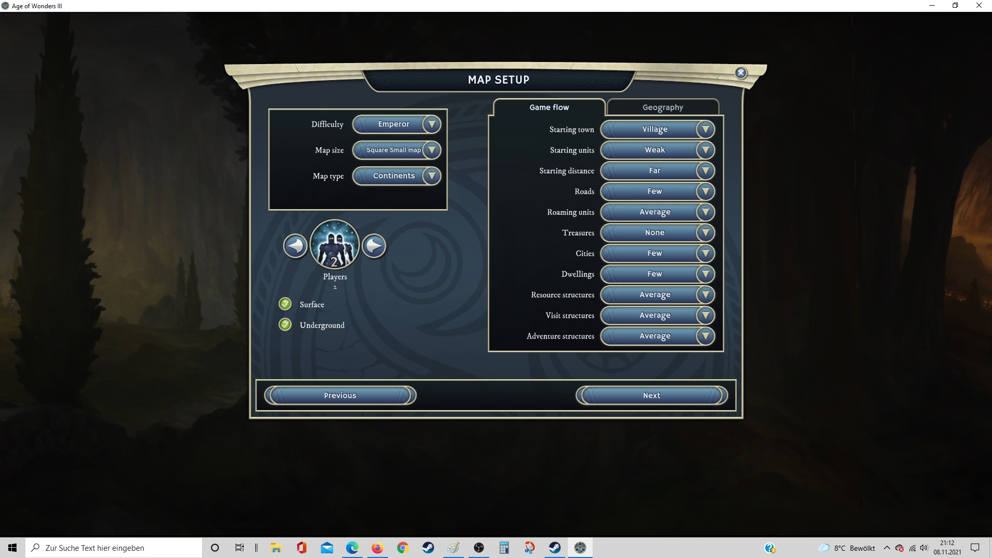Change the Starting distance dropdown
The width and height of the screenshot is (992, 558).
click(658, 171)
